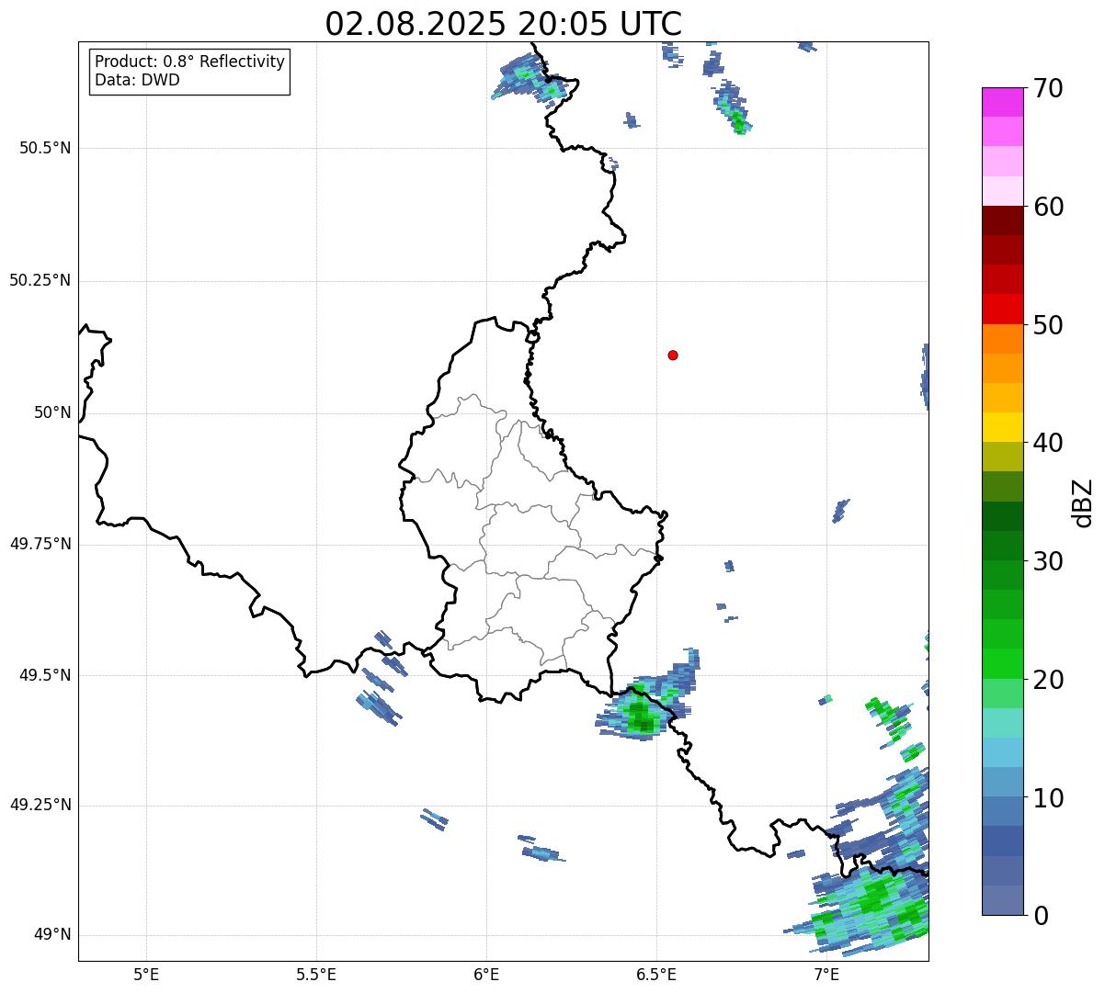Click the colorbar tick label 0
The width and height of the screenshot is (1105, 993).
[1041, 916]
